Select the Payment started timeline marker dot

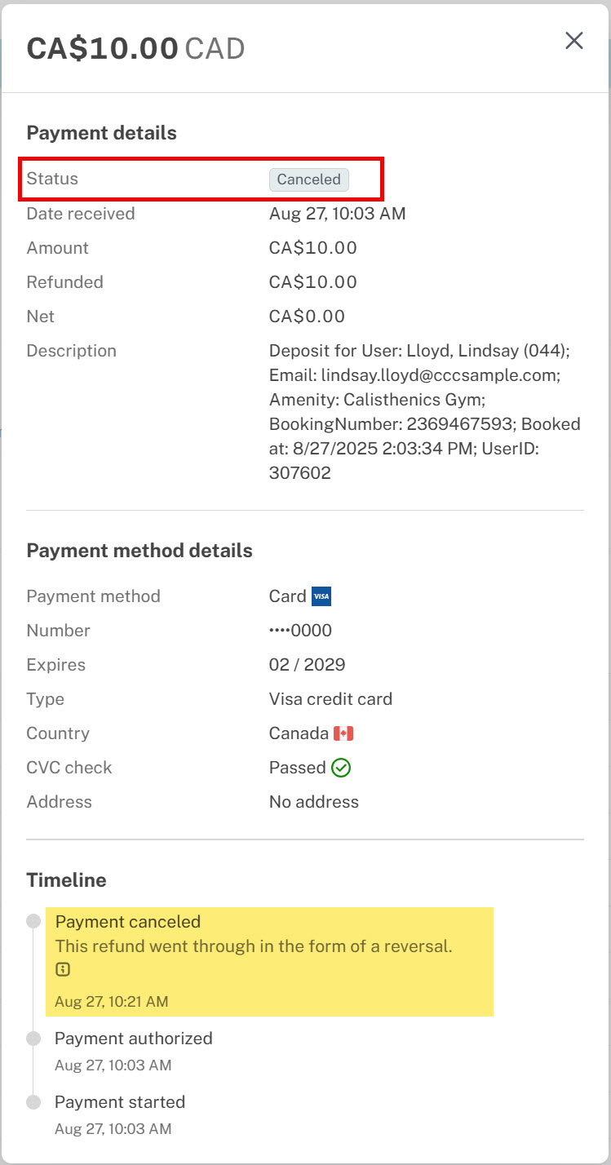(33, 1102)
